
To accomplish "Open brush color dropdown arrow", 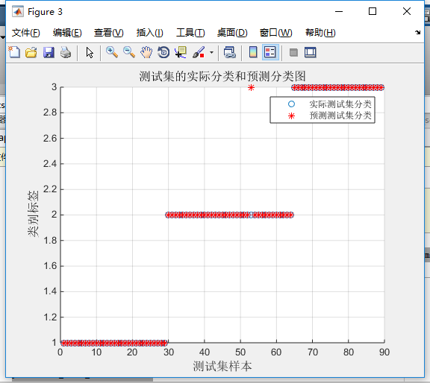I will click(x=211, y=52).
